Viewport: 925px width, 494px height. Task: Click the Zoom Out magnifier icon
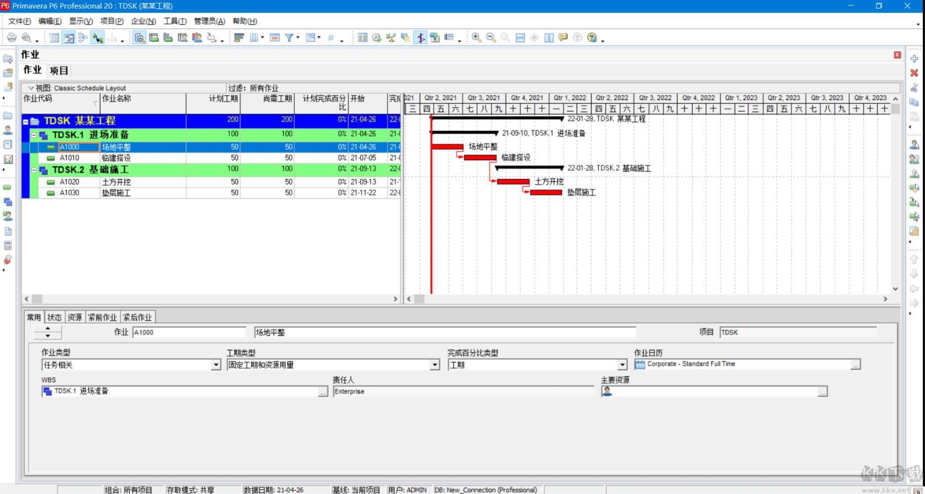tap(490, 38)
